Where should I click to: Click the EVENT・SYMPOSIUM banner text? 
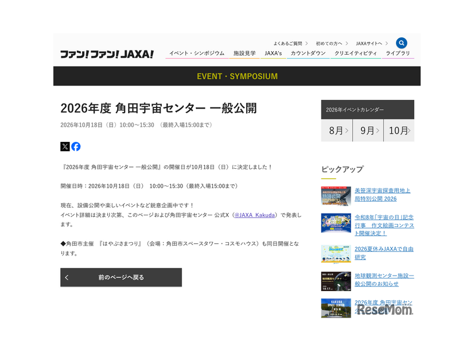coord(237,76)
